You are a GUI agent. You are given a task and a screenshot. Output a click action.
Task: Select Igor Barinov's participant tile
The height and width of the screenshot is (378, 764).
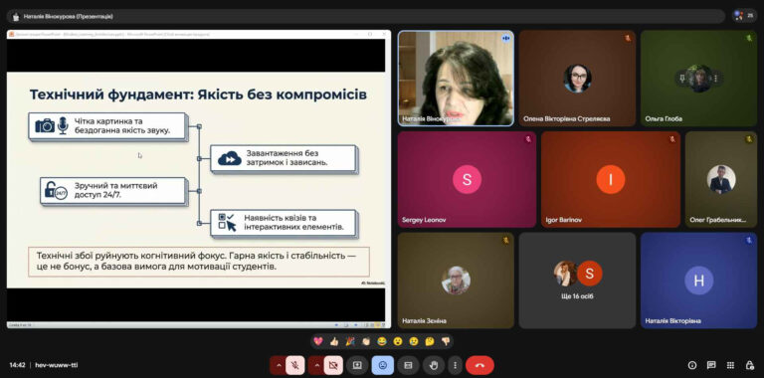pos(611,179)
